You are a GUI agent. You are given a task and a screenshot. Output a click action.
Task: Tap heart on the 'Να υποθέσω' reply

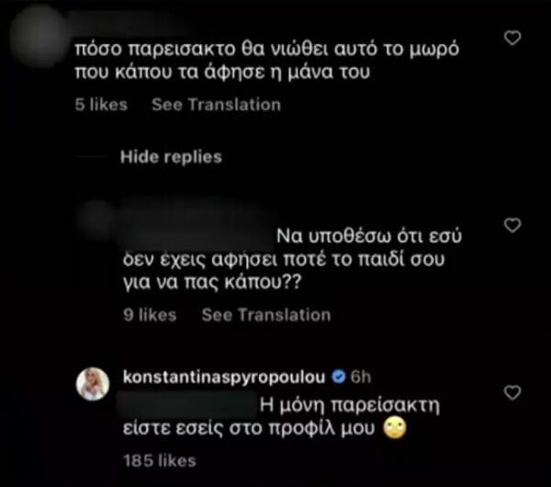pyautogui.click(x=513, y=225)
